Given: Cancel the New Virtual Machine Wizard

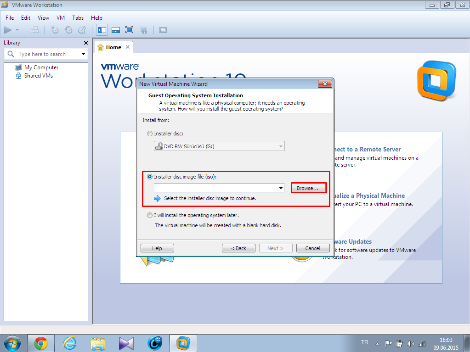Looking at the screenshot, I should [312, 248].
